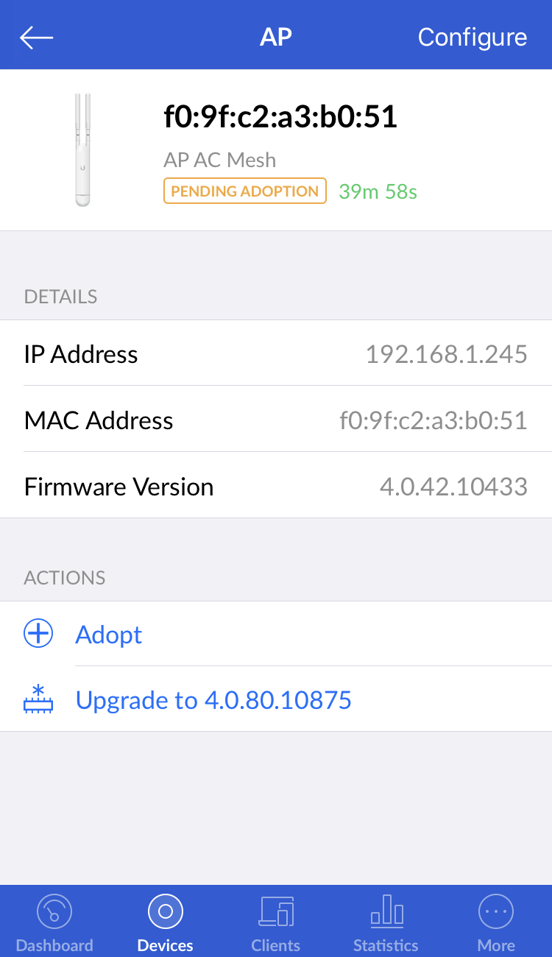Select the Statistics bar-chart icon
The width and height of the screenshot is (552, 957).
pyautogui.click(x=386, y=911)
